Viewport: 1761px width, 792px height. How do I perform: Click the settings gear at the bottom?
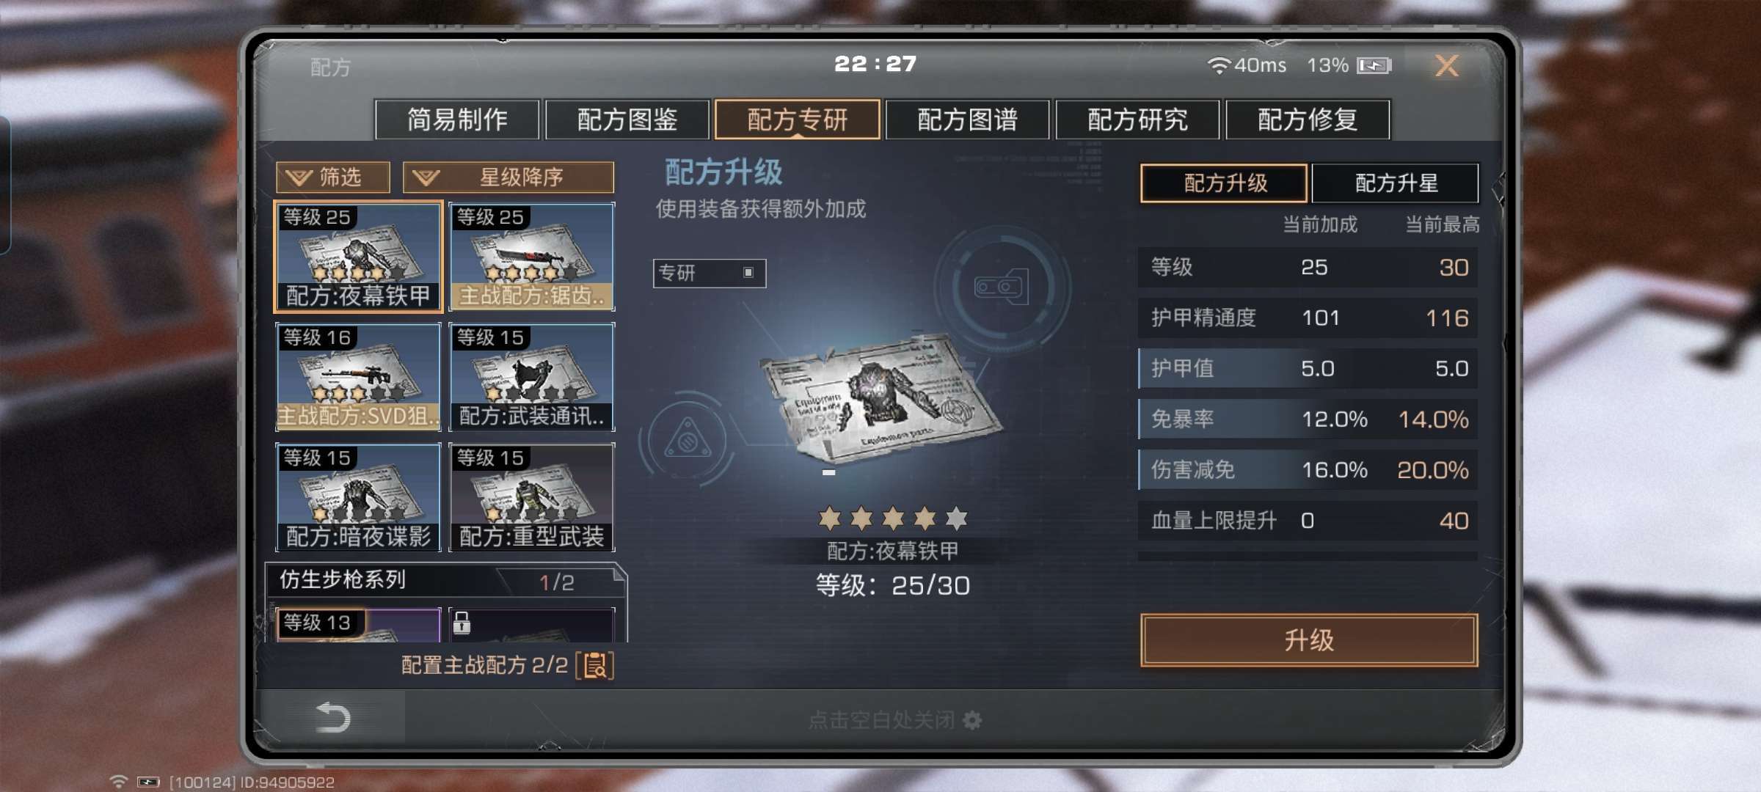pos(972,720)
